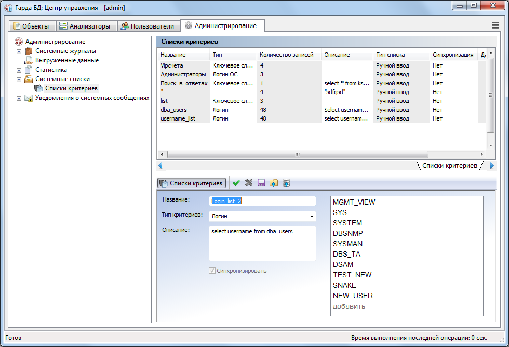
Task: Toggle the Синхронизировать checkbox
Action: [212, 271]
